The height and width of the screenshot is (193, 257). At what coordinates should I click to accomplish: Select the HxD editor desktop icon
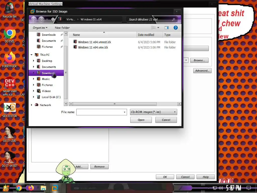click(x=10, y=110)
